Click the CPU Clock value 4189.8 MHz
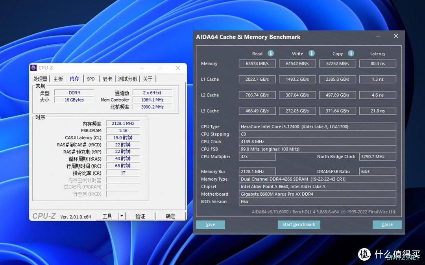The image size is (425, 265). [318, 141]
